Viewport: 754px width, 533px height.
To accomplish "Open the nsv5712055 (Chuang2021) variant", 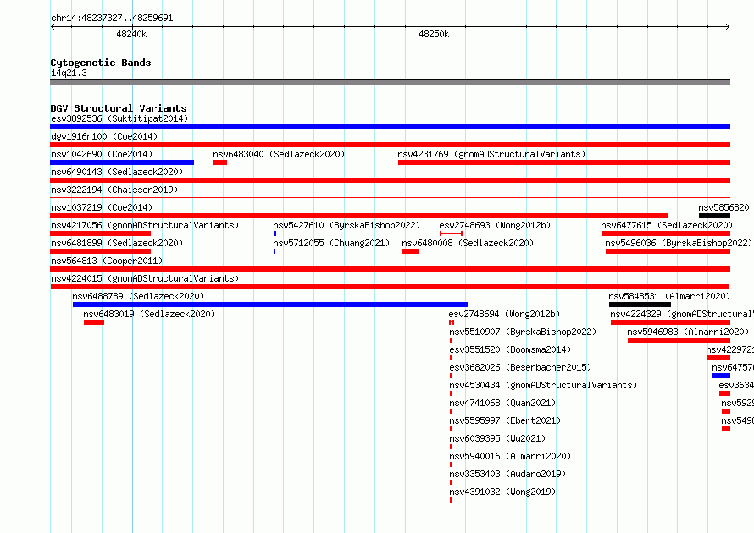I will [331, 243].
